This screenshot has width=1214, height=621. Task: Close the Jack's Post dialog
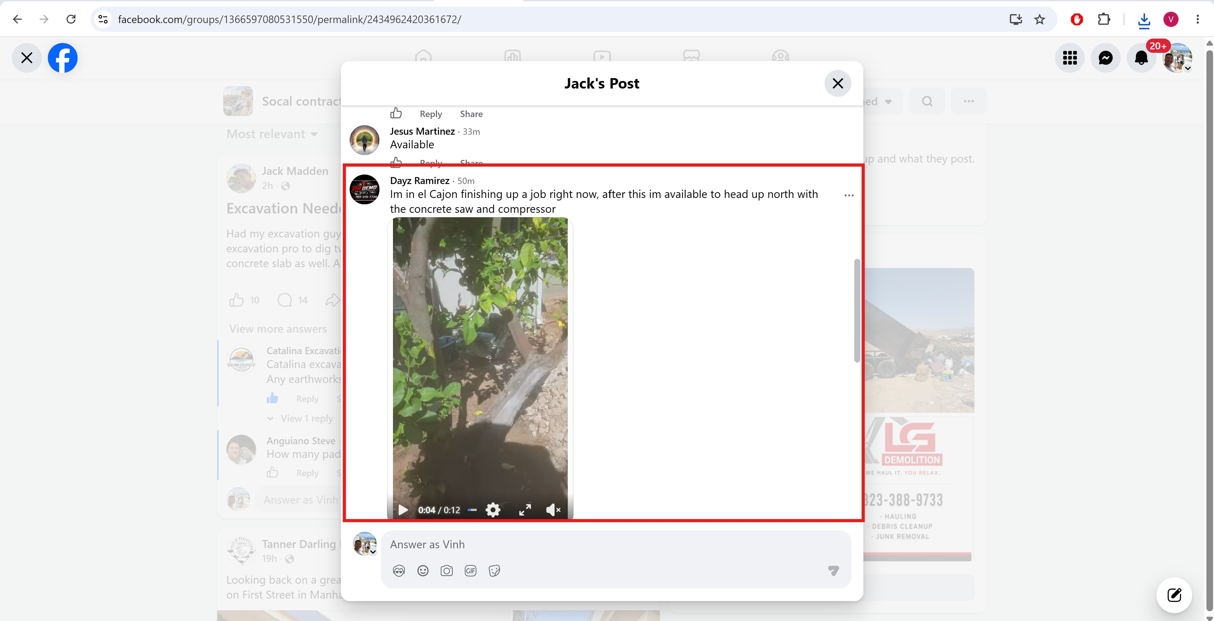(837, 83)
